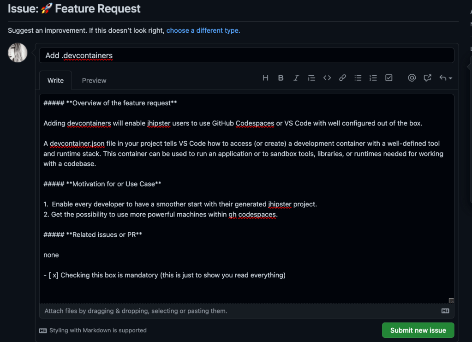This screenshot has width=472, height=342.
Task: Submit the new issue
Action: point(418,330)
